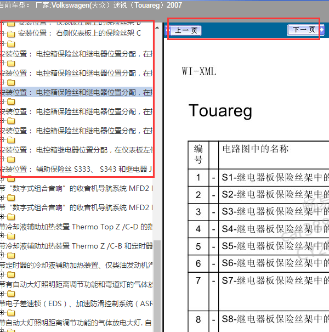Click table cell S5-继电器板保险丝架中的
The height and width of the screenshot is (332, 329).
tap(274, 246)
